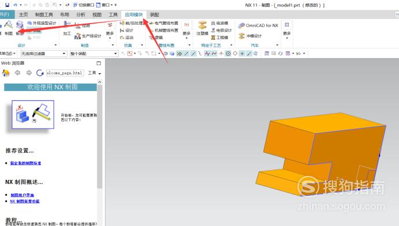Start the 生产线设计 line designer
Viewport: 399px width, 226px height.
tap(88, 36)
